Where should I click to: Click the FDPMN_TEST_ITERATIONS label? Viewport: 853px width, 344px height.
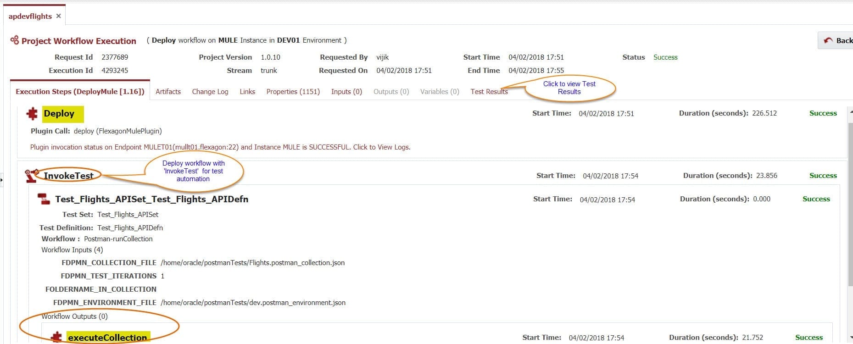pyautogui.click(x=109, y=276)
